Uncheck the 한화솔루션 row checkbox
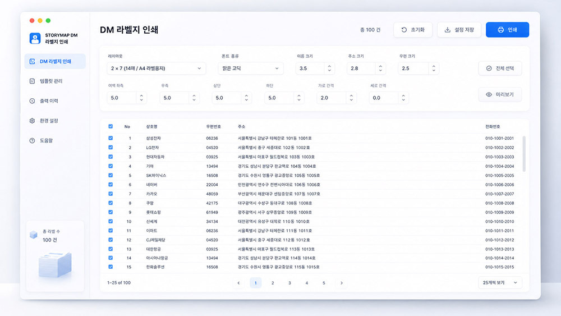561x316 pixels. coord(111,267)
